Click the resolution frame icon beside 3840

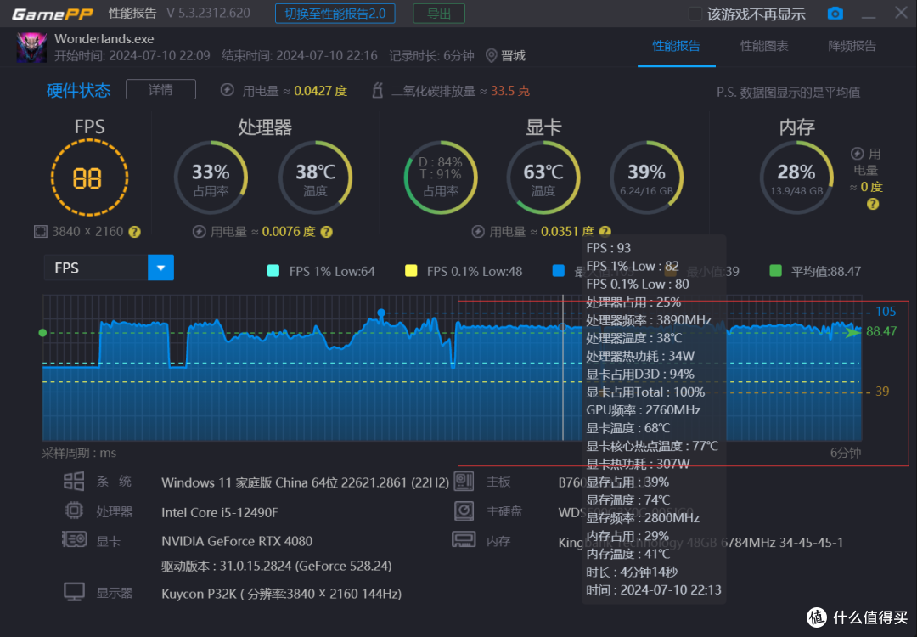coord(41,232)
